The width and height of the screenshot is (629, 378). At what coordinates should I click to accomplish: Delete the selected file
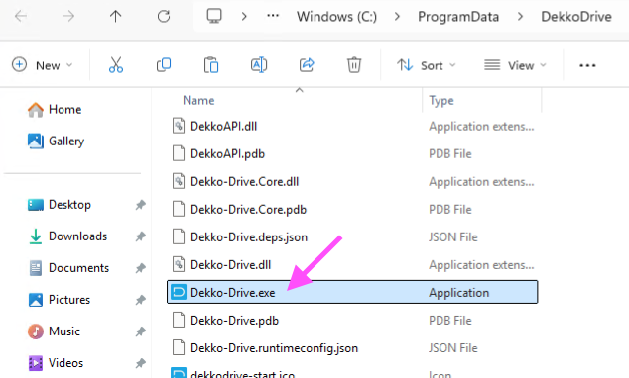tap(354, 64)
